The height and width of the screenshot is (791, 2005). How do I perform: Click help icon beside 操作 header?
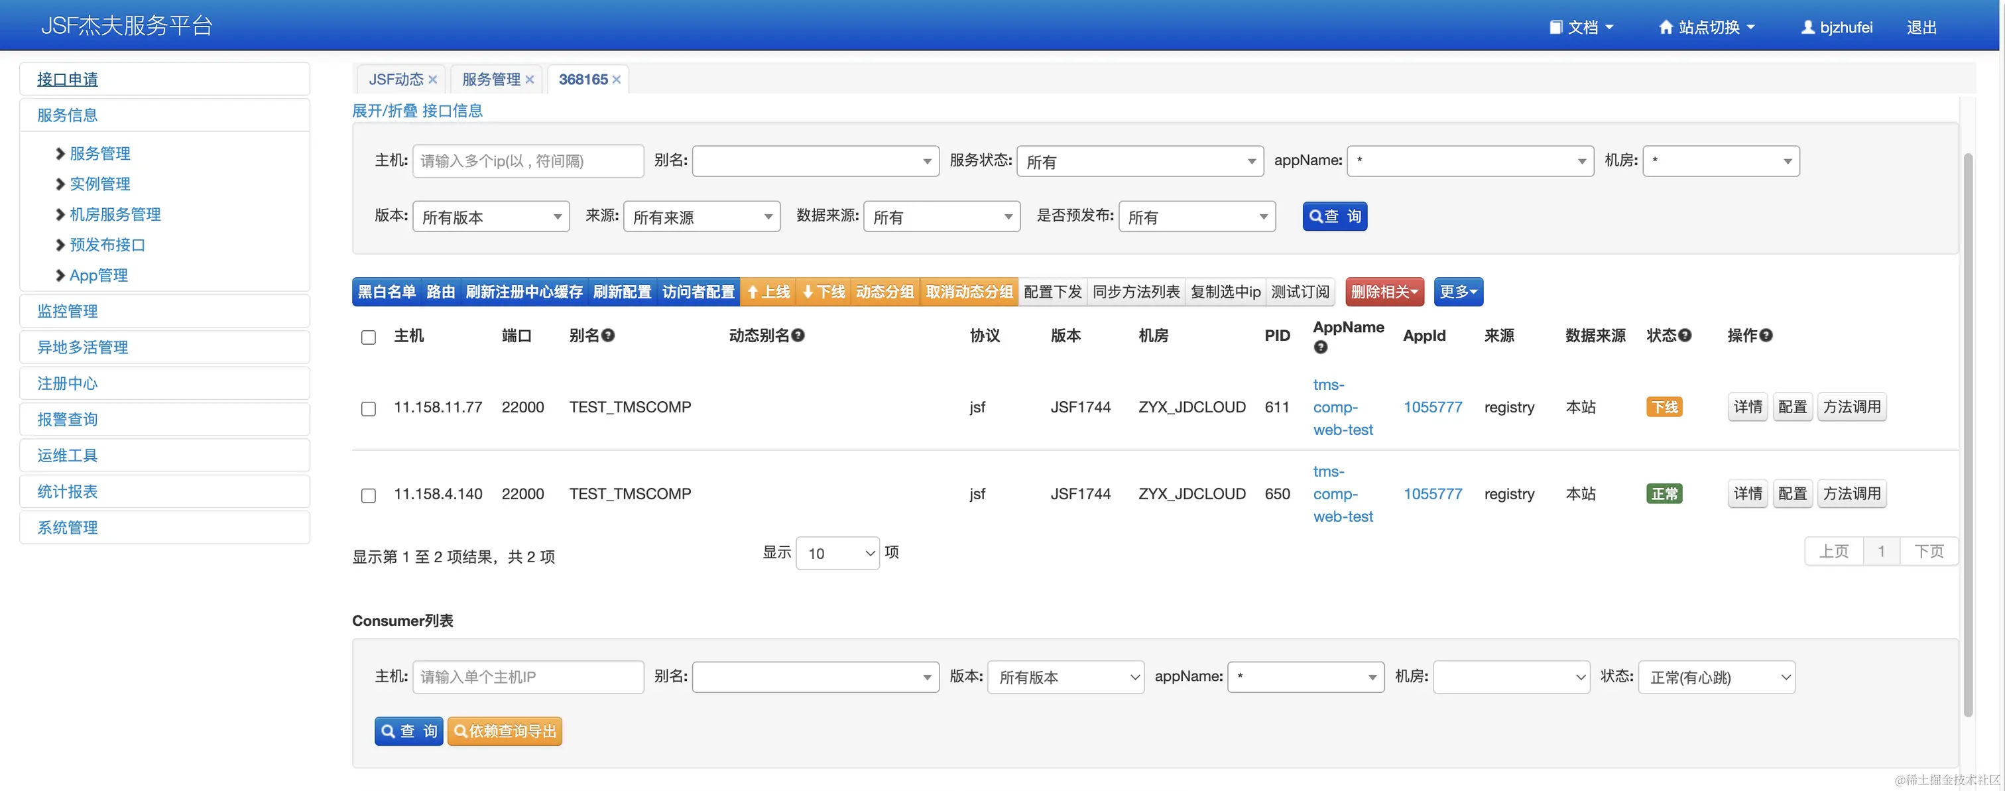(x=1766, y=335)
